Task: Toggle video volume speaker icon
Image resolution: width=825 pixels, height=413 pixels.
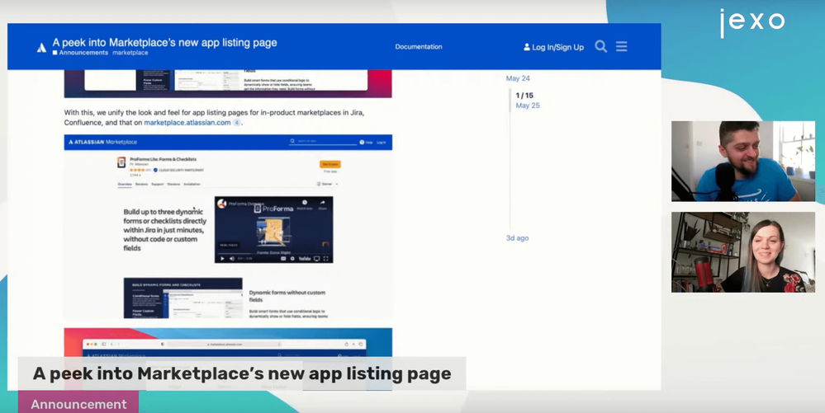Action: click(x=231, y=259)
